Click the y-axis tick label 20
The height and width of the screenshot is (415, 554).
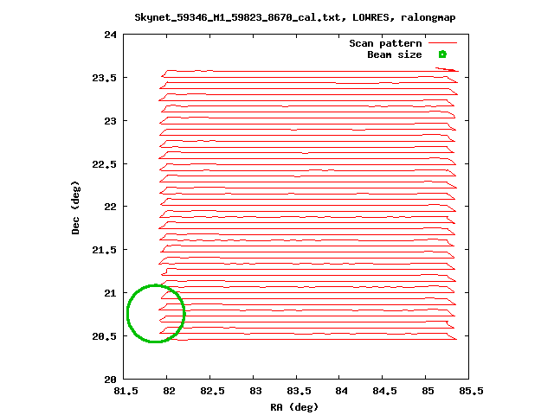(x=110, y=380)
